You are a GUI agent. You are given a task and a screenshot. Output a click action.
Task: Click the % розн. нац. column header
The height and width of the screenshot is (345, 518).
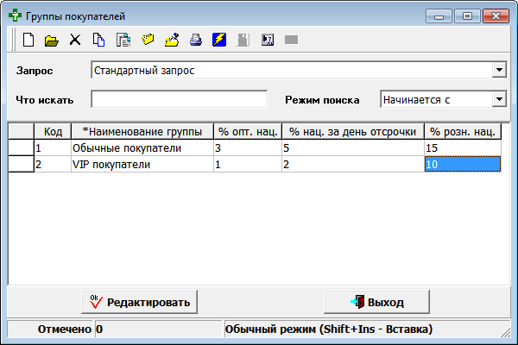point(463,131)
